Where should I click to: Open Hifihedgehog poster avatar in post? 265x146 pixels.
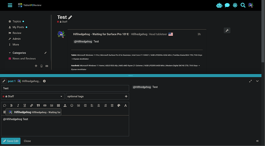click(61, 34)
